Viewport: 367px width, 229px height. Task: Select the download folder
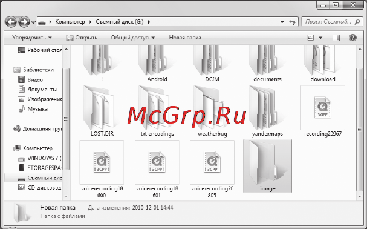(322, 64)
